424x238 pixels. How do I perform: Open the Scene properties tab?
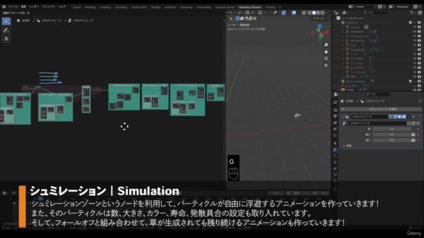335,129
